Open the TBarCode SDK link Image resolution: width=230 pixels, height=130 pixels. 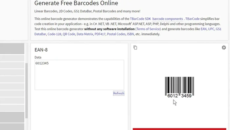140,19
